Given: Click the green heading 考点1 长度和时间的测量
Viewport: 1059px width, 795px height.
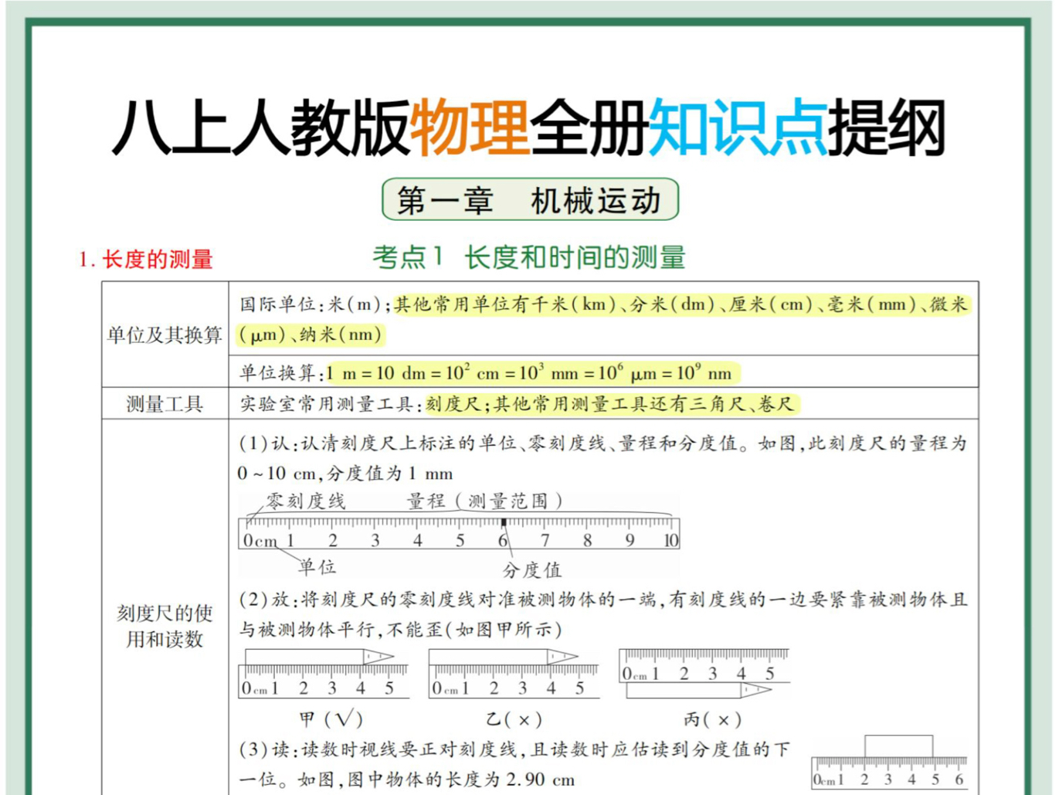Looking at the screenshot, I should tap(529, 257).
